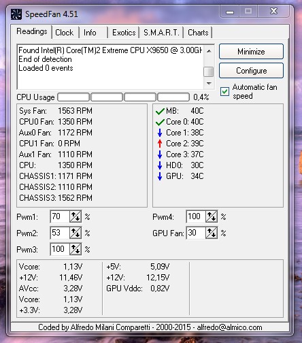The image size is (302, 343).
Task: Open the Clock tab
Action: pyautogui.click(x=65, y=33)
